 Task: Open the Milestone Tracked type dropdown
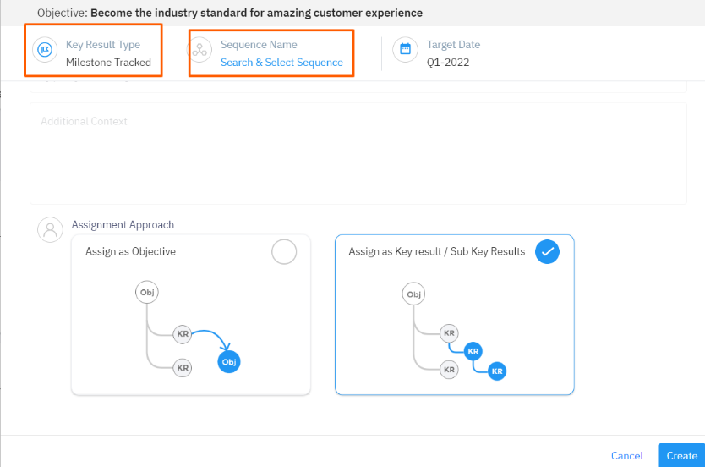[108, 63]
